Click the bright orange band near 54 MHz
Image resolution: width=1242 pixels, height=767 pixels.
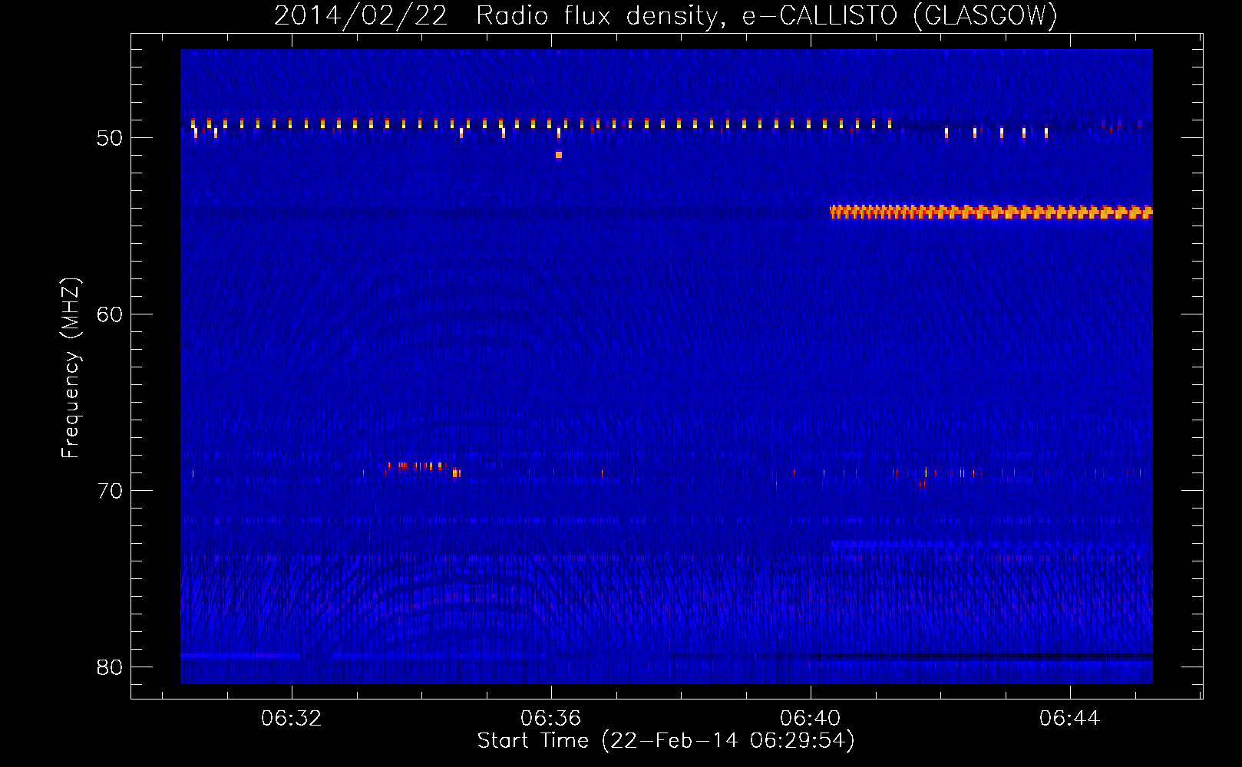(991, 212)
